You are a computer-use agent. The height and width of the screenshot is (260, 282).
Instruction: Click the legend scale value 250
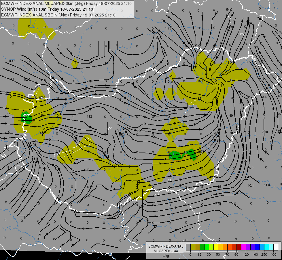264,255
